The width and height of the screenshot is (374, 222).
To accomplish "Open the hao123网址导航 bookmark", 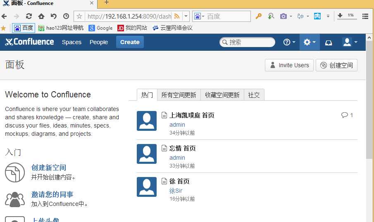I will [x=61, y=28].
